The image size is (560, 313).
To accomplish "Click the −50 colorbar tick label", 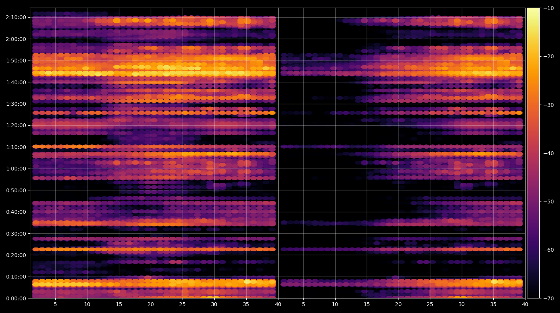I will (x=548, y=202).
